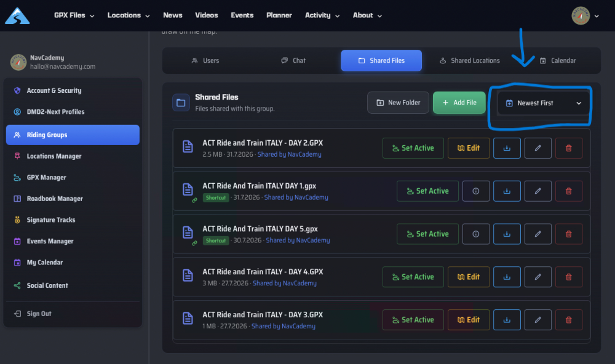Image resolution: width=615 pixels, height=364 pixels.
Task: Switch to the Users tab
Action: (205, 60)
